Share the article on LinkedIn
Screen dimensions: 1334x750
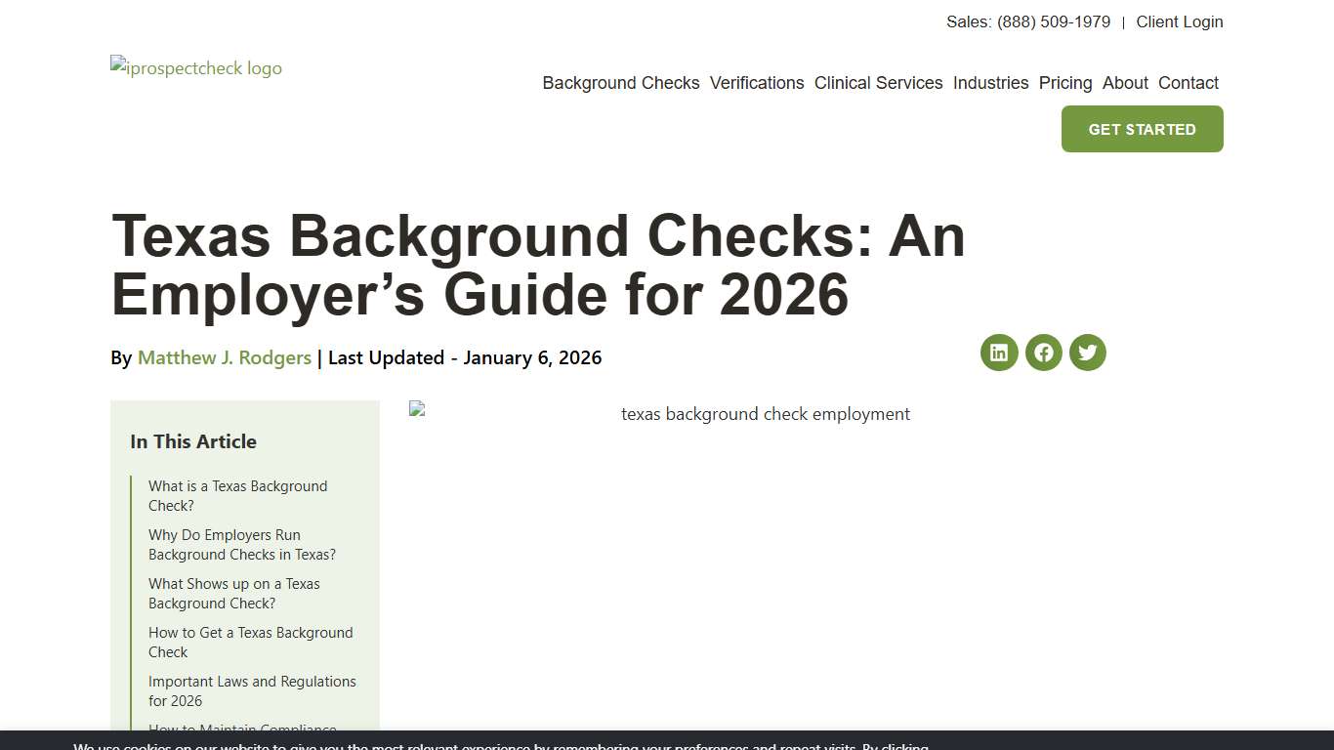(x=998, y=353)
